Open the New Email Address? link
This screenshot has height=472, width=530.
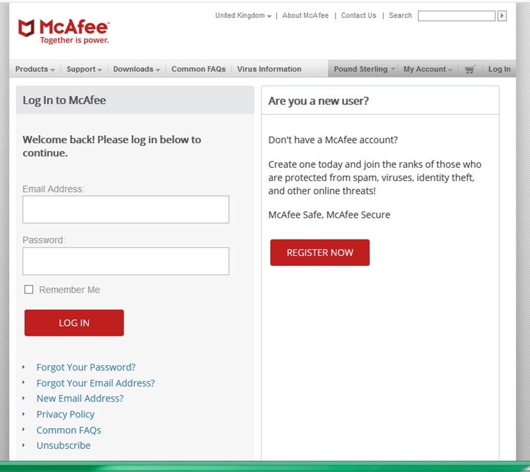80,398
